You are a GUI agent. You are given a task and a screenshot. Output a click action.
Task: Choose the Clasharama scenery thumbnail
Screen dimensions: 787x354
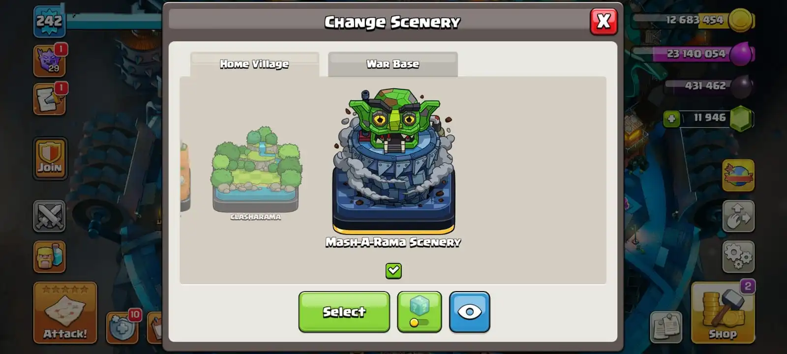pos(256,173)
